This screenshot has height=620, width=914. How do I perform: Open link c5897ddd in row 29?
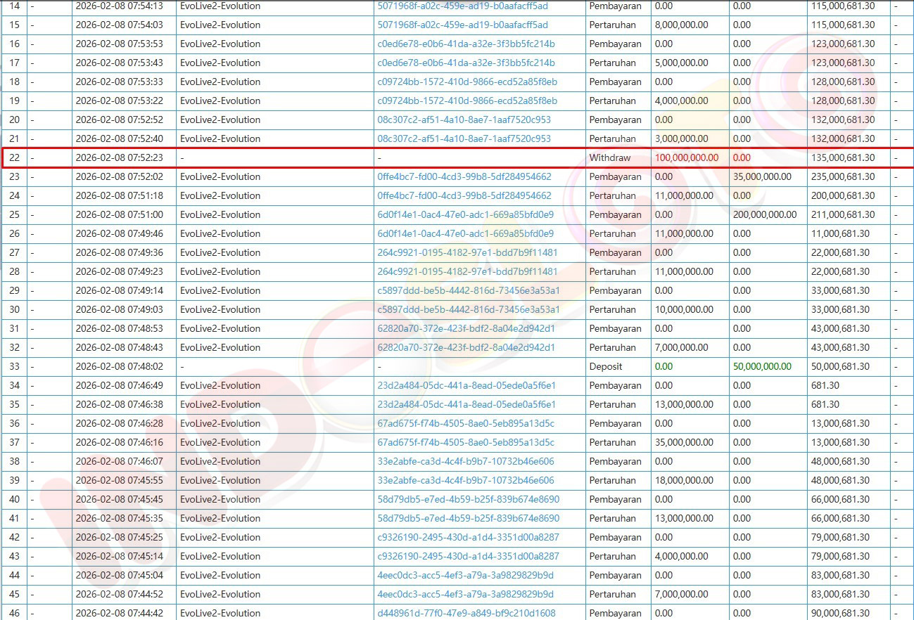pyautogui.click(x=469, y=291)
